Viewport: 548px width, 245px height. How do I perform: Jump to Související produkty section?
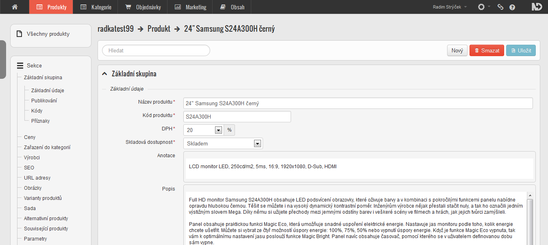46,229
